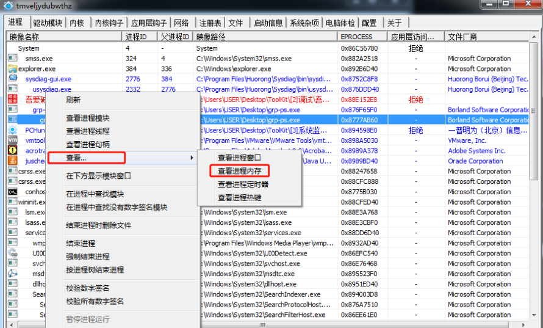Select 查看进程窗口 in the submenu
Screen dimensions: 543x328
[250, 158]
